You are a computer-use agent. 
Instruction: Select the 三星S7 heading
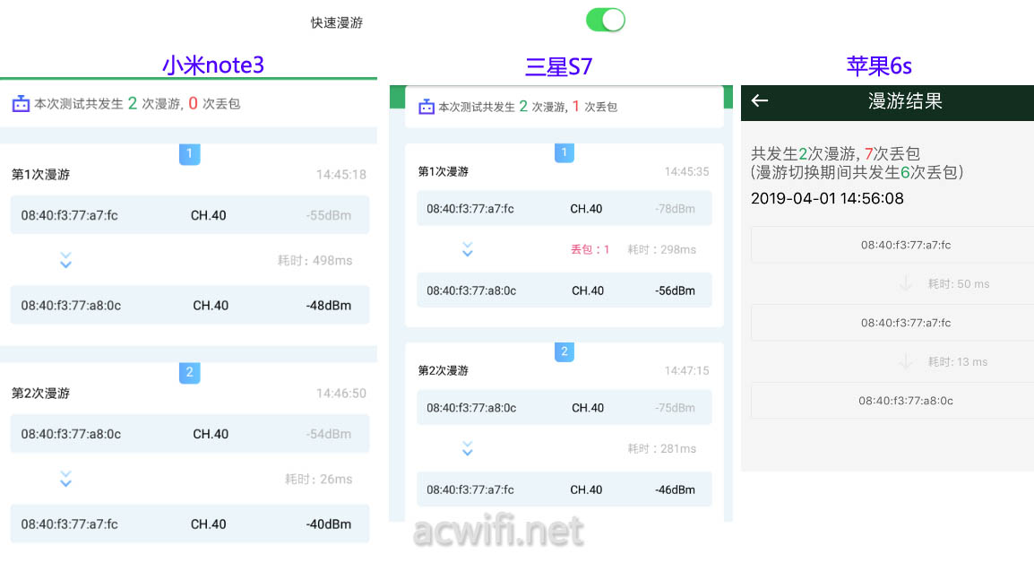point(558,66)
